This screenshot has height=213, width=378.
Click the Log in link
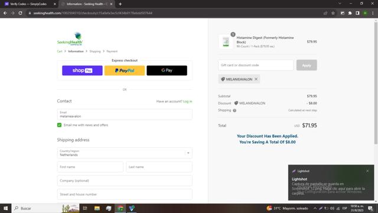[x=188, y=101]
